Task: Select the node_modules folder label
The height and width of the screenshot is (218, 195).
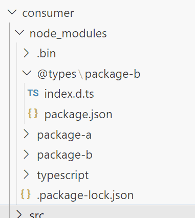Action: [x=68, y=33]
